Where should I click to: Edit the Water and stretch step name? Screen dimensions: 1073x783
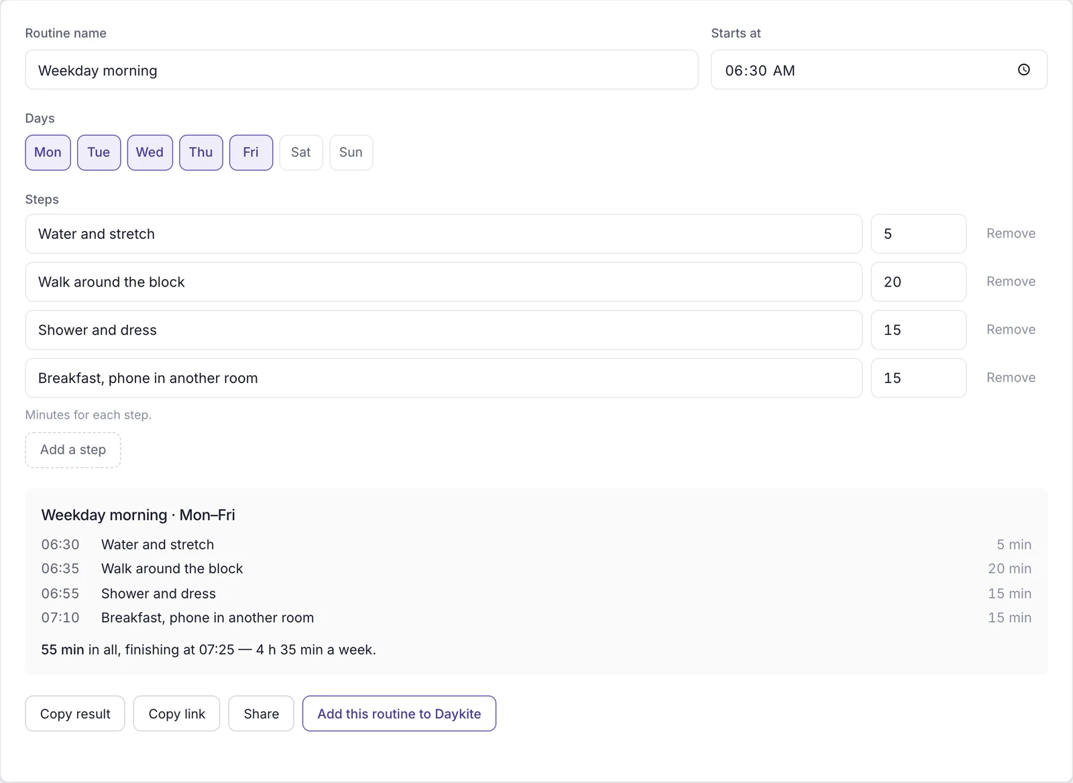(443, 233)
